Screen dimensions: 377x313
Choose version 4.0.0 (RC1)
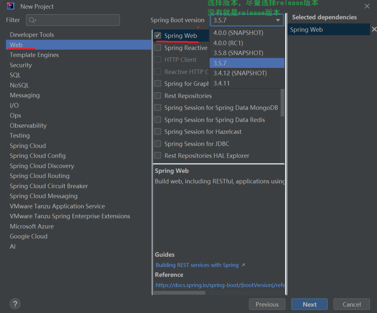247,43
